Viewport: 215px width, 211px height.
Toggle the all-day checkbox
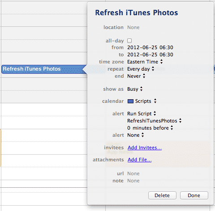[x=129, y=41]
